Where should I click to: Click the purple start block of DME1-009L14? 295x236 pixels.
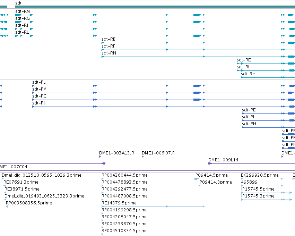[210, 163]
